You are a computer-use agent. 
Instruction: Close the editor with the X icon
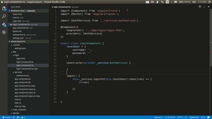pyautogui.click(x=209, y=7)
